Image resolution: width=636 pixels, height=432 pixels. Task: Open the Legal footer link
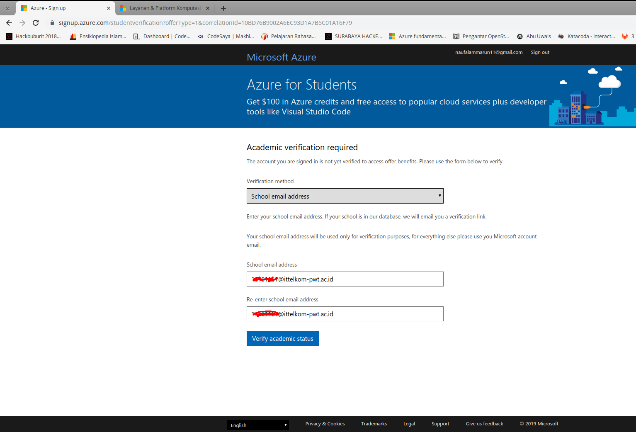(409, 424)
